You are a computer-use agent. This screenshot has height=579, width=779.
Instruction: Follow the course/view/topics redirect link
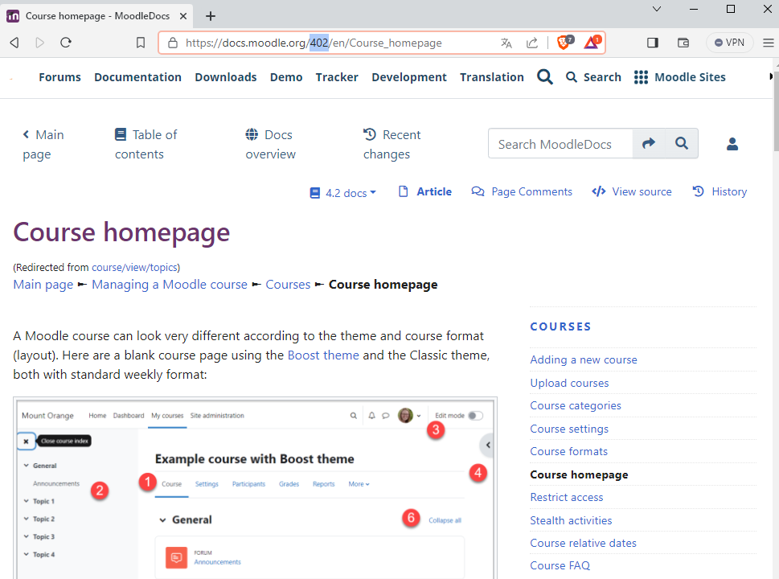pyautogui.click(x=134, y=267)
